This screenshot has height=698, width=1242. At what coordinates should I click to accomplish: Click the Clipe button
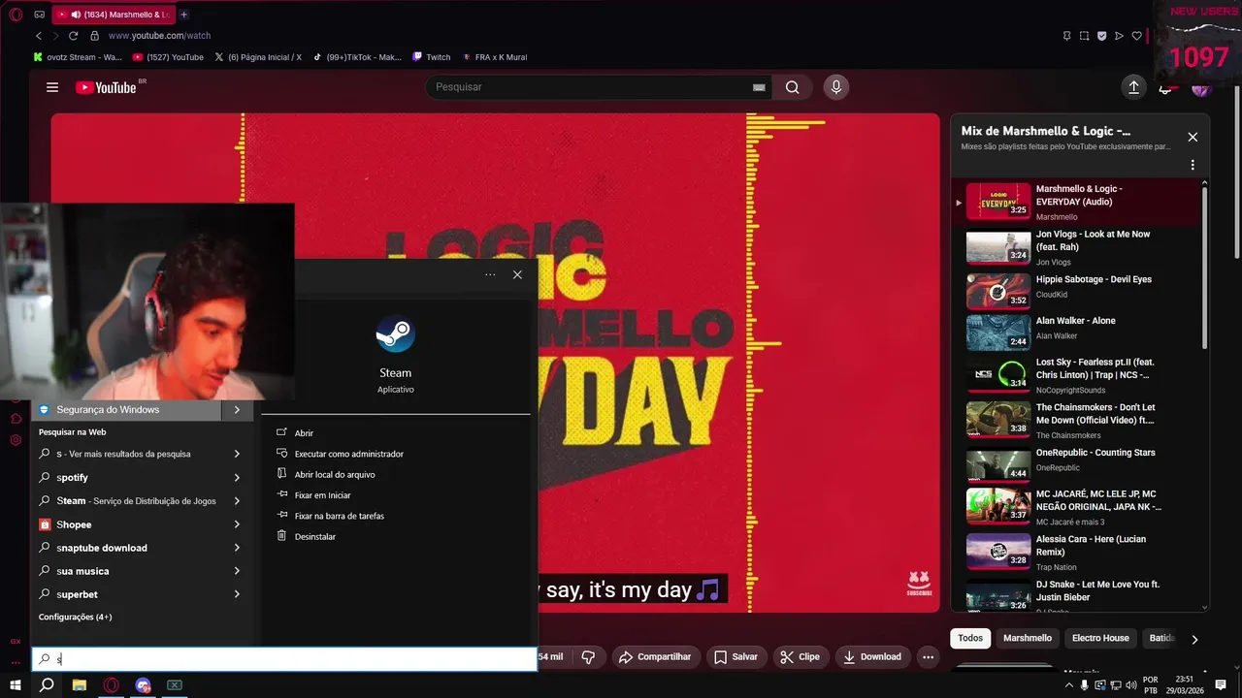click(x=800, y=656)
